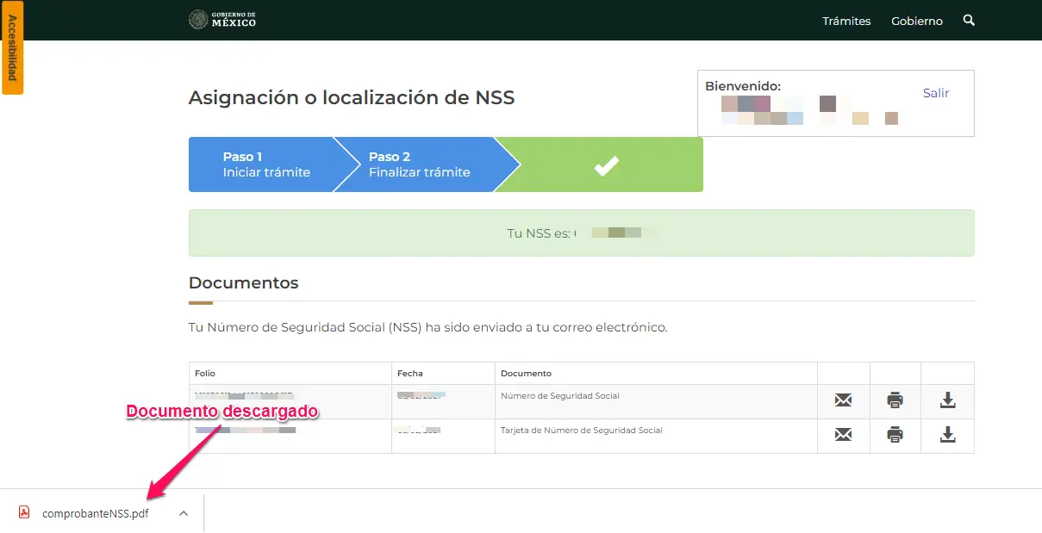
Task: Download the Número de Seguridad Social document
Action: 947,400
